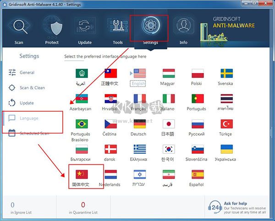Select the Hebrew flag
Image resolution: width=275 pixels, height=221 pixels.
pyautogui.click(x=140, y=174)
